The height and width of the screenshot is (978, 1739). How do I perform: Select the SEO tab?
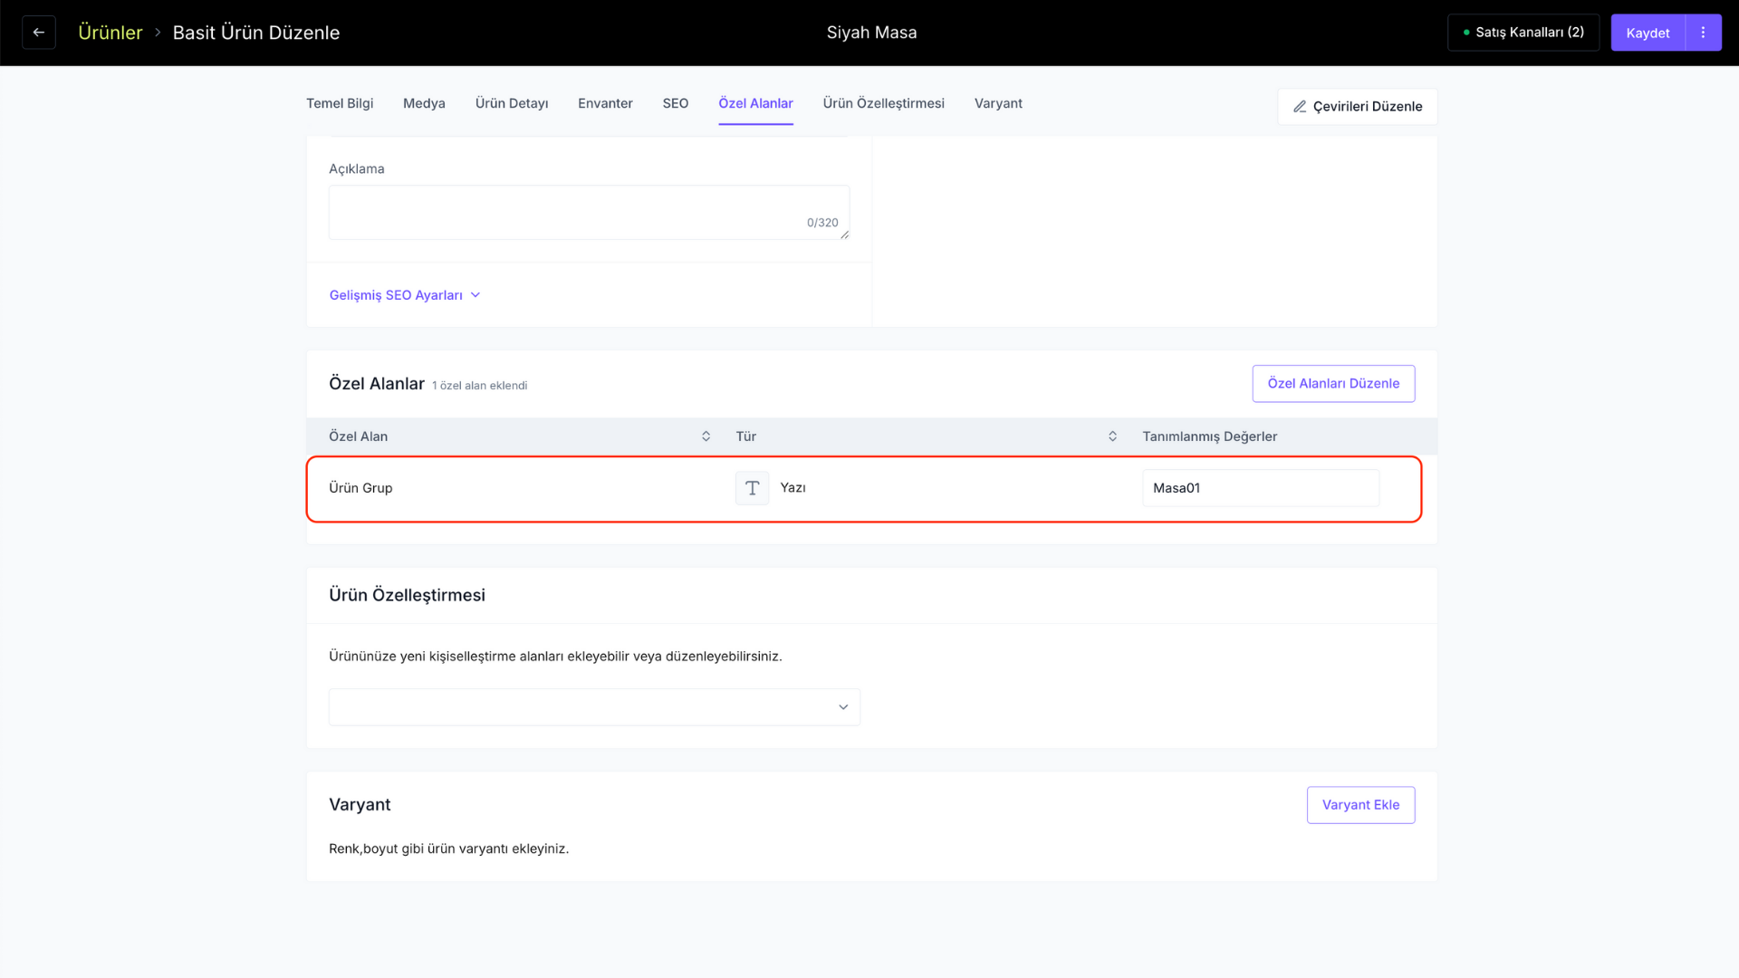click(x=676, y=103)
